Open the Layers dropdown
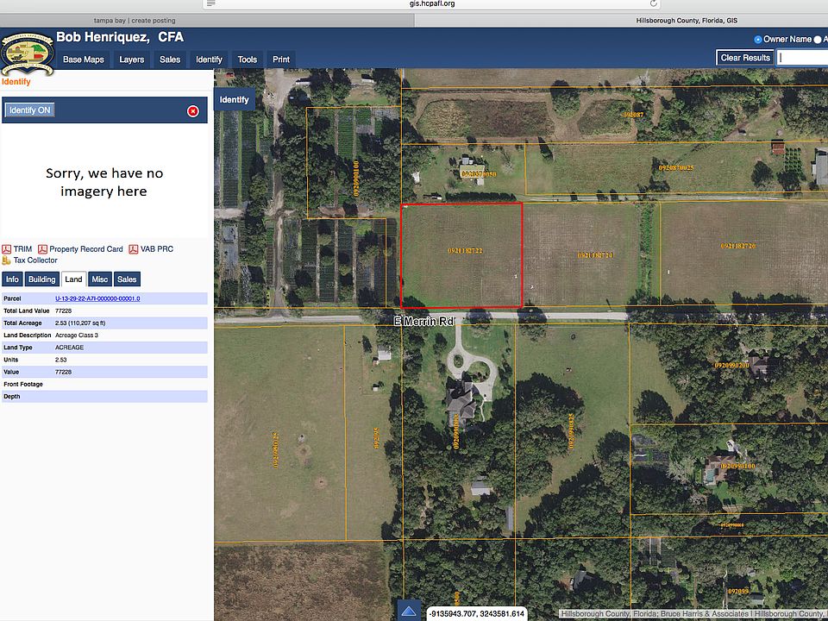828x621 pixels. click(131, 59)
